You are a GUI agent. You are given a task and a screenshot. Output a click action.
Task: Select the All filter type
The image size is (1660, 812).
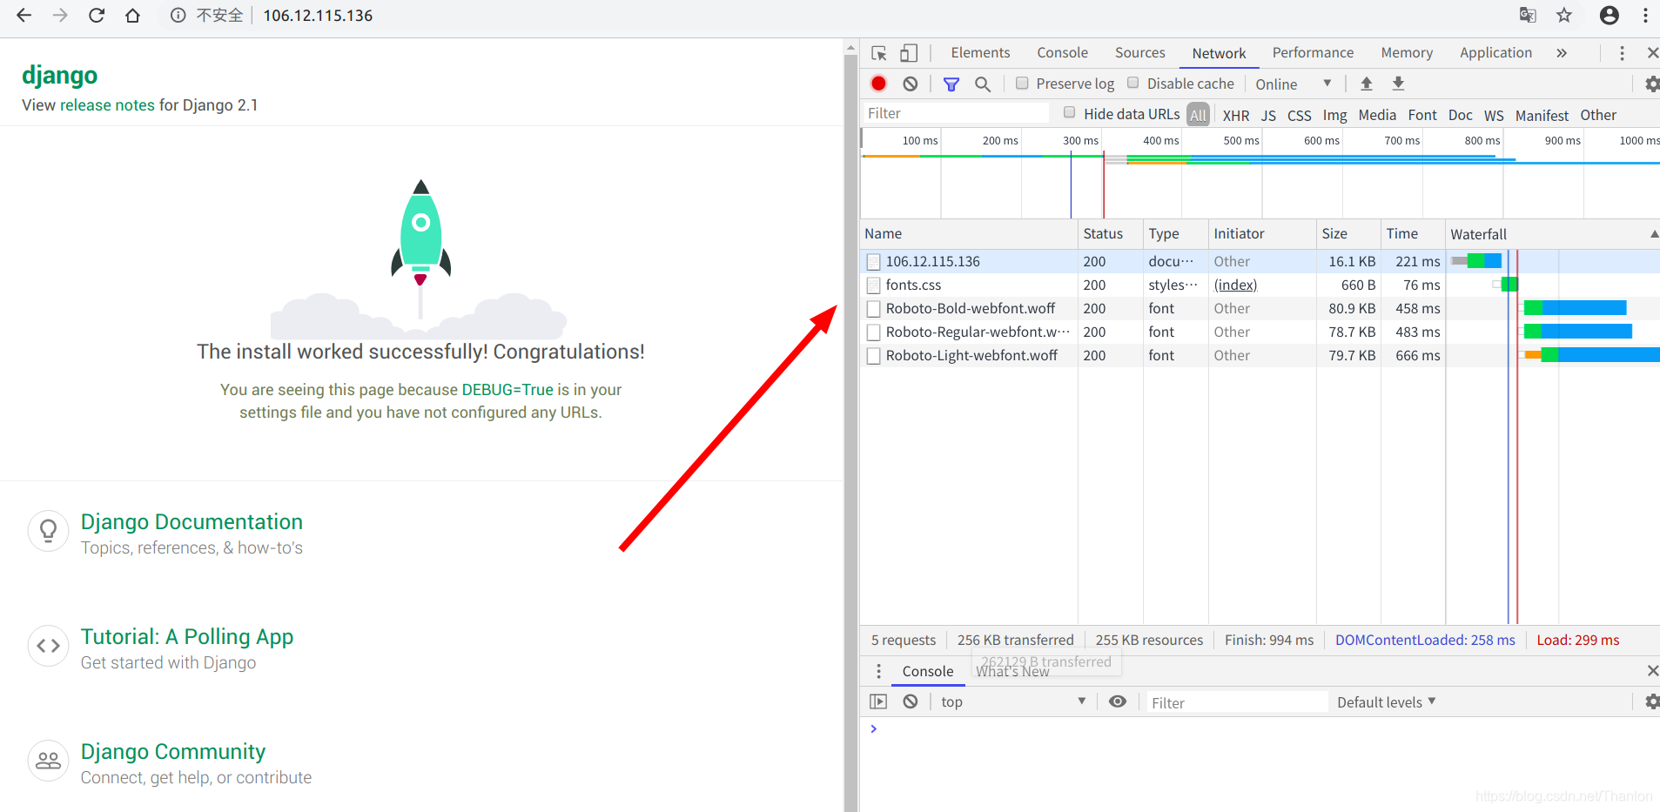(x=1199, y=115)
